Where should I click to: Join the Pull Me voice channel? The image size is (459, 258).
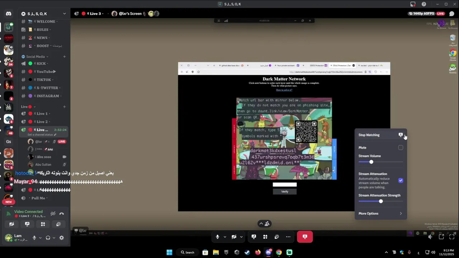(44, 198)
